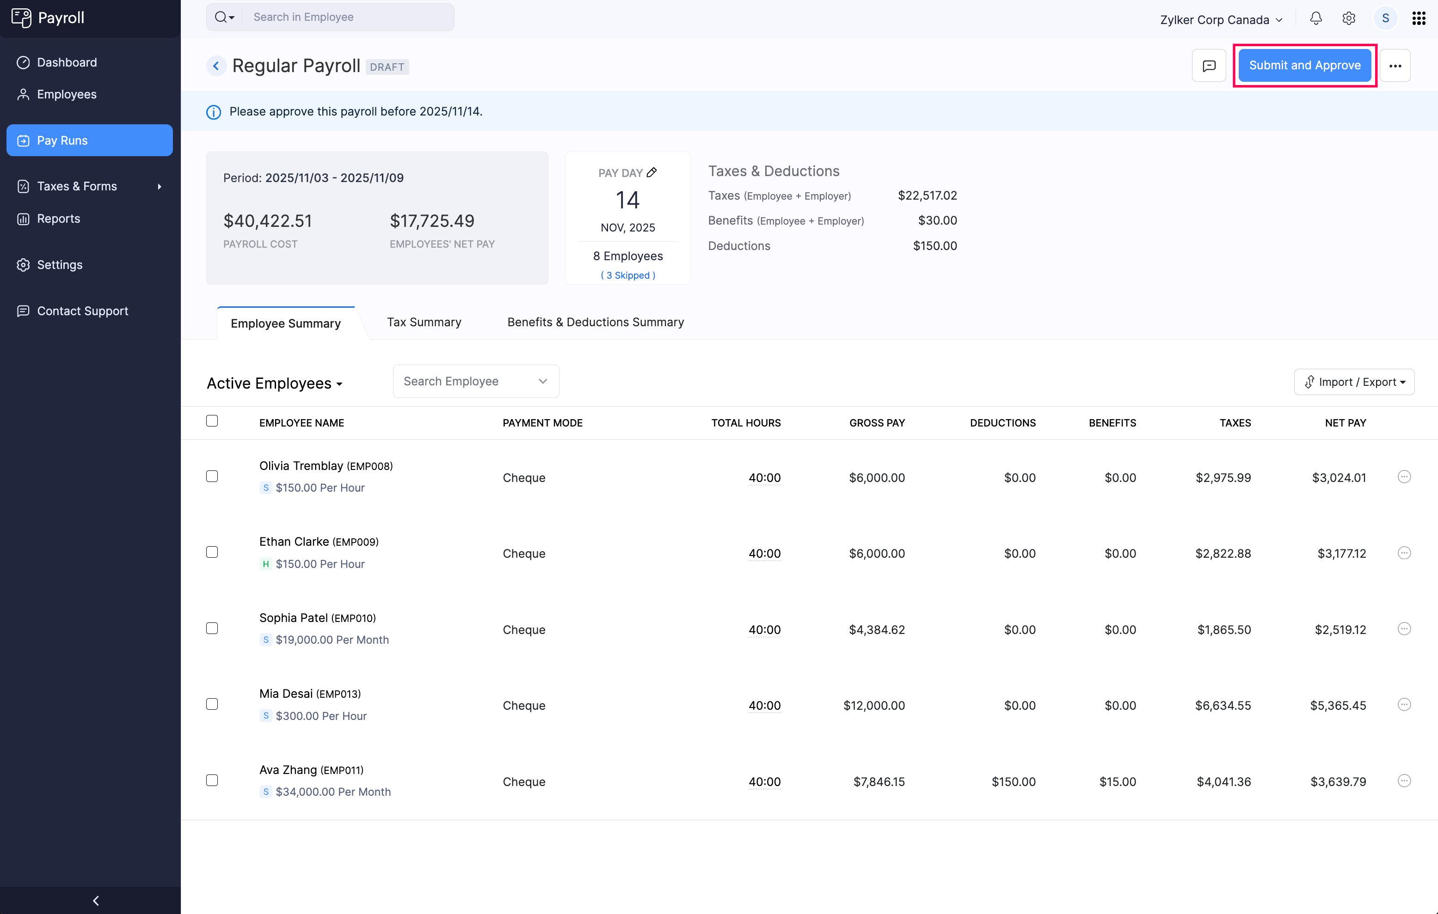Screen dimensions: 1438x914
Task: Check Olivia Tremblay's row checkbox
Action: click(x=212, y=476)
